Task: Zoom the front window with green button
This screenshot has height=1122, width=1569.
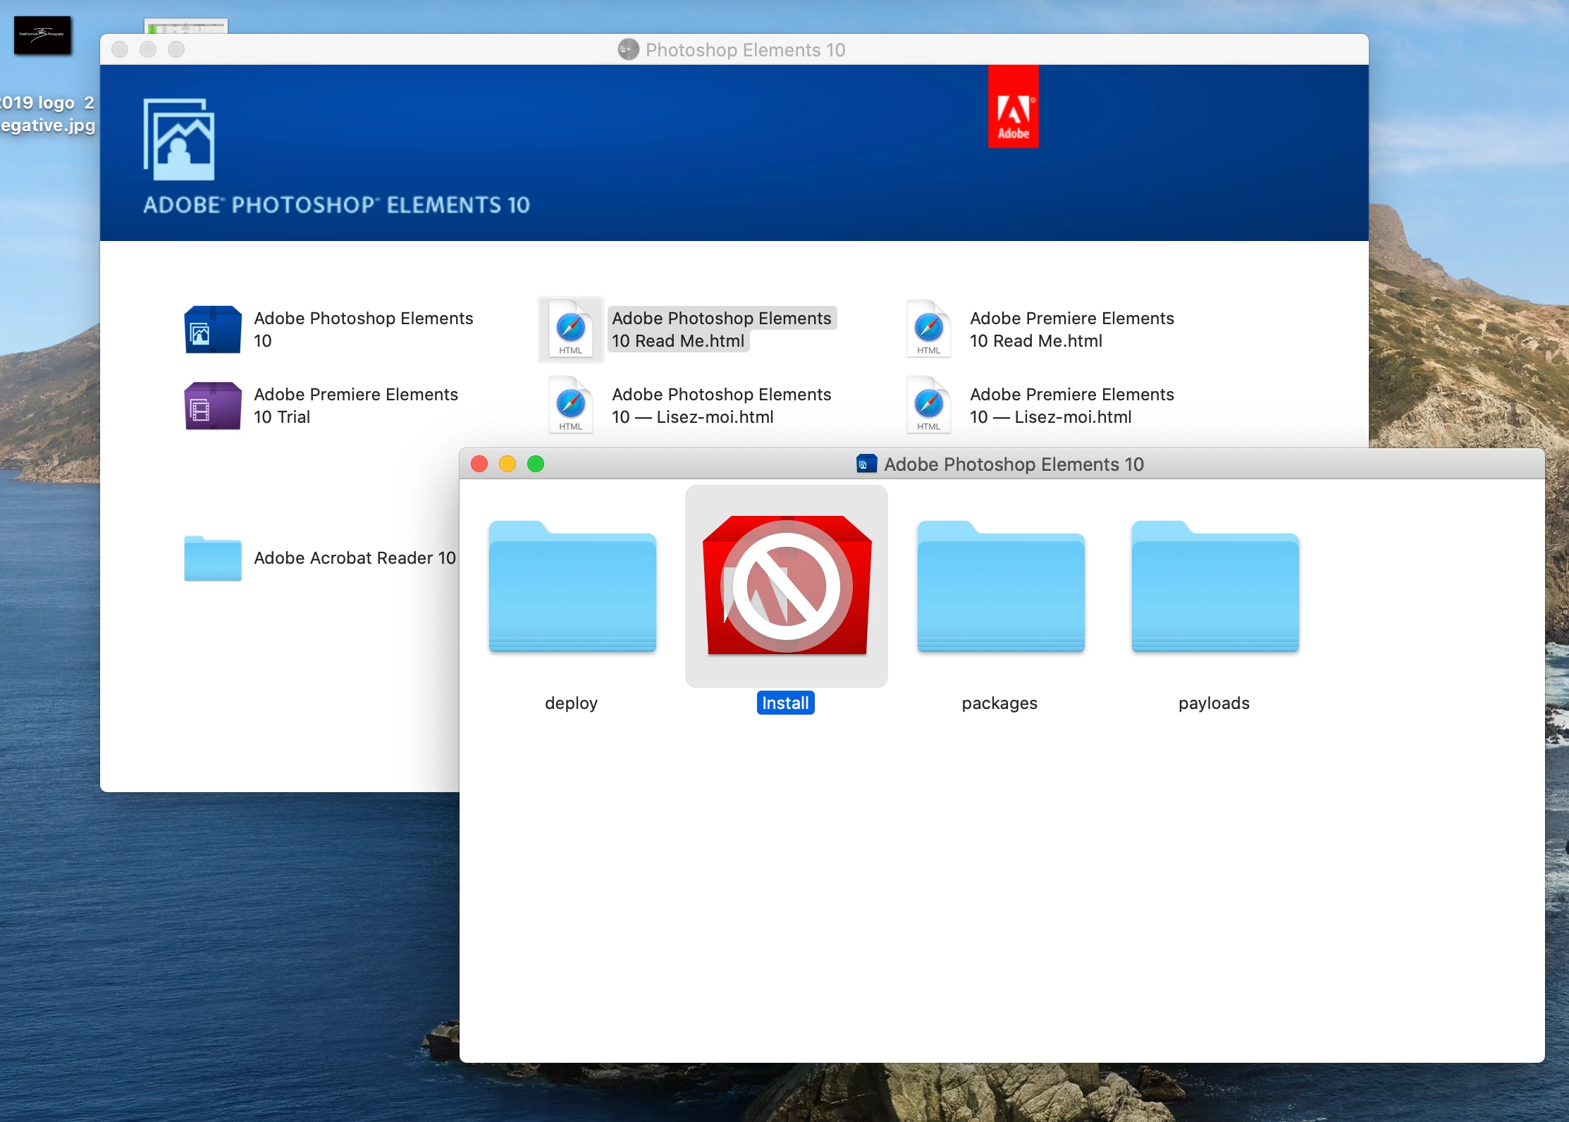Action: [536, 464]
